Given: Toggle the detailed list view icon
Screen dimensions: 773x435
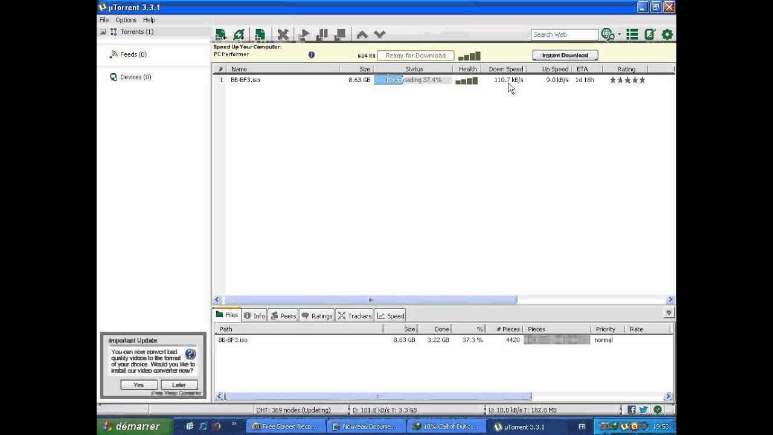Looking at the screenshot, I should pos(632,34).
